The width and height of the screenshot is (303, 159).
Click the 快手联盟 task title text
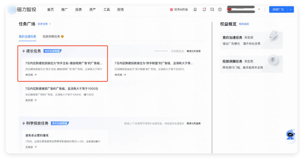(154, 63)
